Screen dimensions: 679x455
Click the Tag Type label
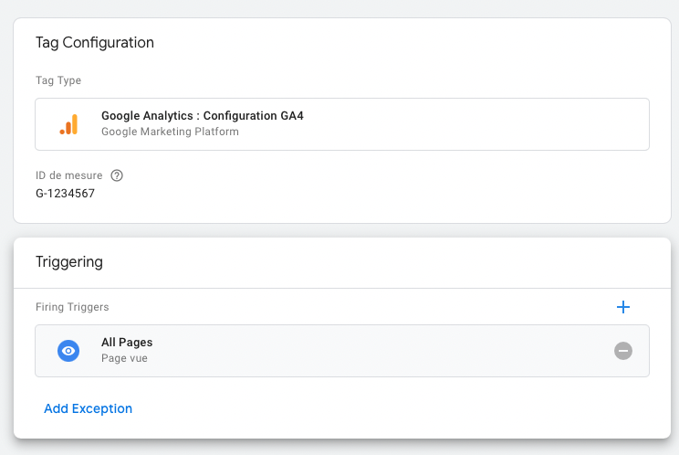click(x=58, y=80)
